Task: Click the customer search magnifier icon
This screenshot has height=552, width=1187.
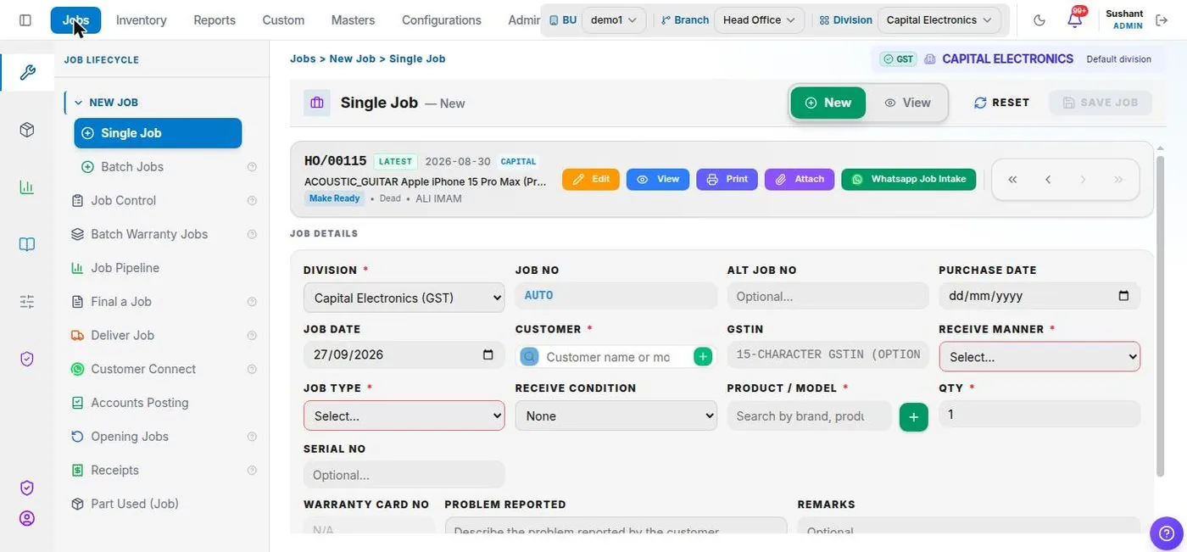Action: (530, 357)
